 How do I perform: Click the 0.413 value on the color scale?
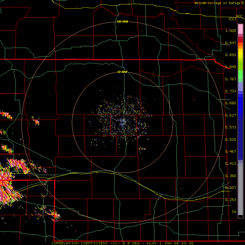point(231,164)
